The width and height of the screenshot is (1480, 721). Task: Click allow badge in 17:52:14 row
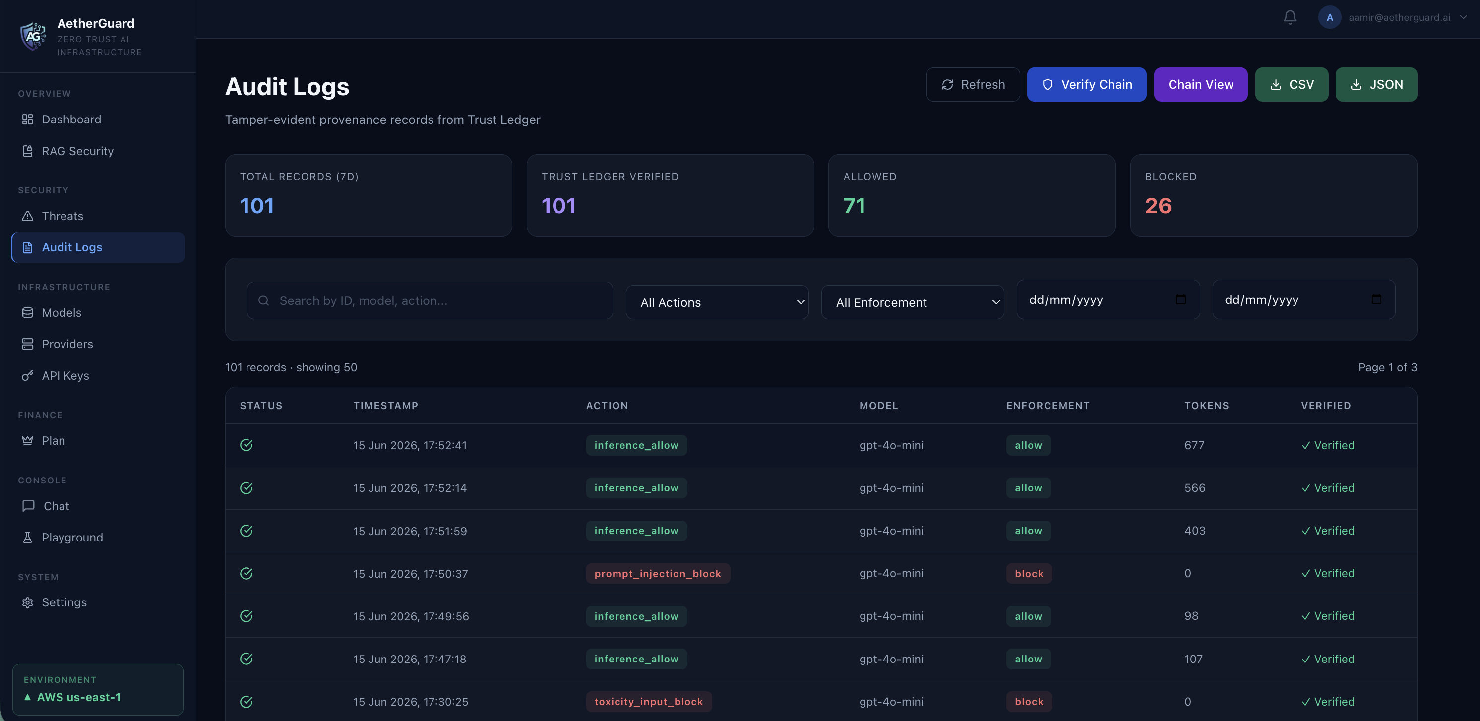click(x=1028, y=488)
